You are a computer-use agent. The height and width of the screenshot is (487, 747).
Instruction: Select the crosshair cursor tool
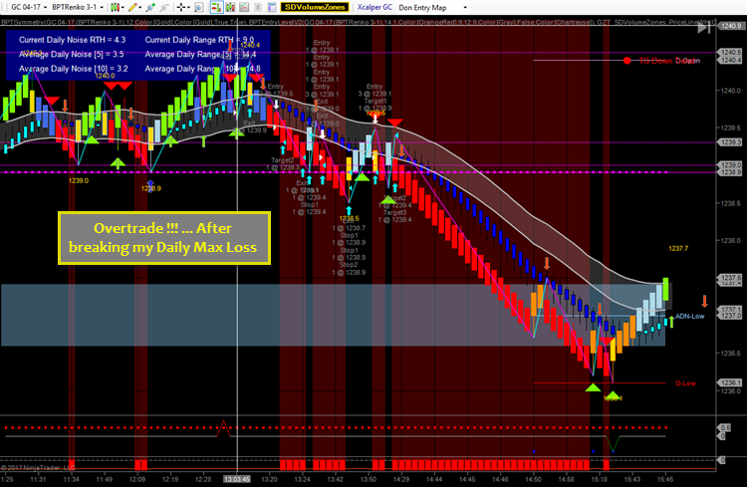pos(180,7)
